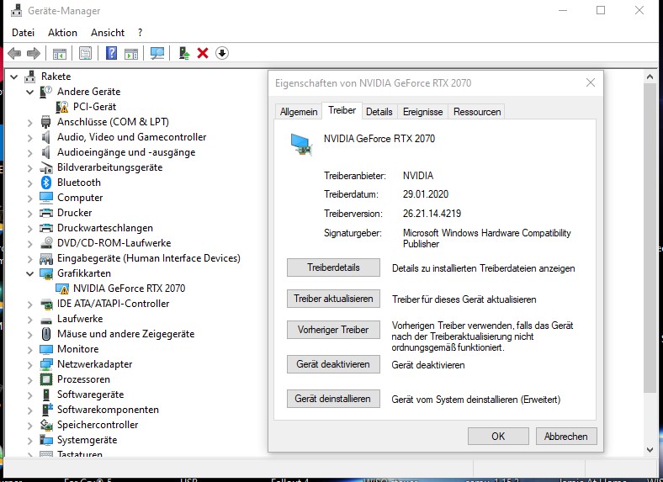Image resolution: width=663 pixels, height=482 pixels.
Task: Select the Treiber tab
Action: click(342, 110)
